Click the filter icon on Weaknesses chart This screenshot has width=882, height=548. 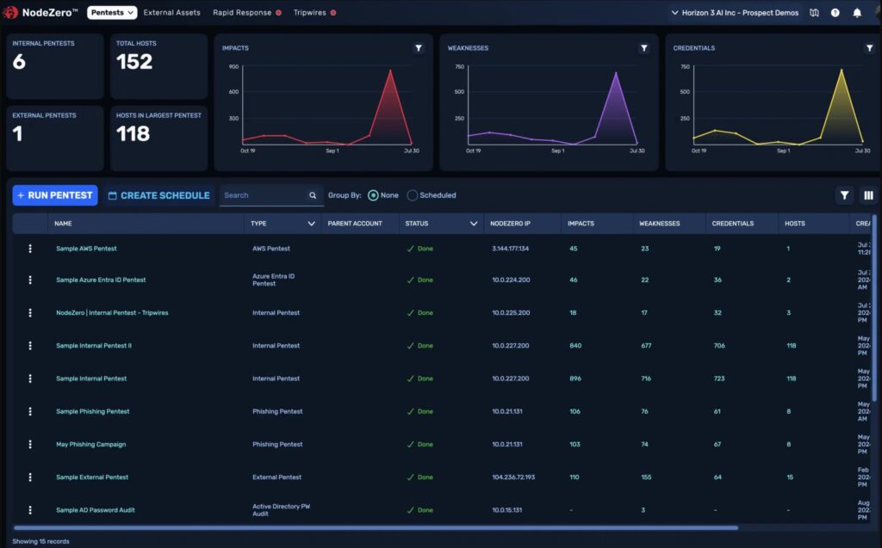click(644, 48)
